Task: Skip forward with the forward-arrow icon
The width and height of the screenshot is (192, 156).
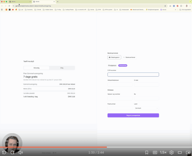Action: (x=12, y=152)
